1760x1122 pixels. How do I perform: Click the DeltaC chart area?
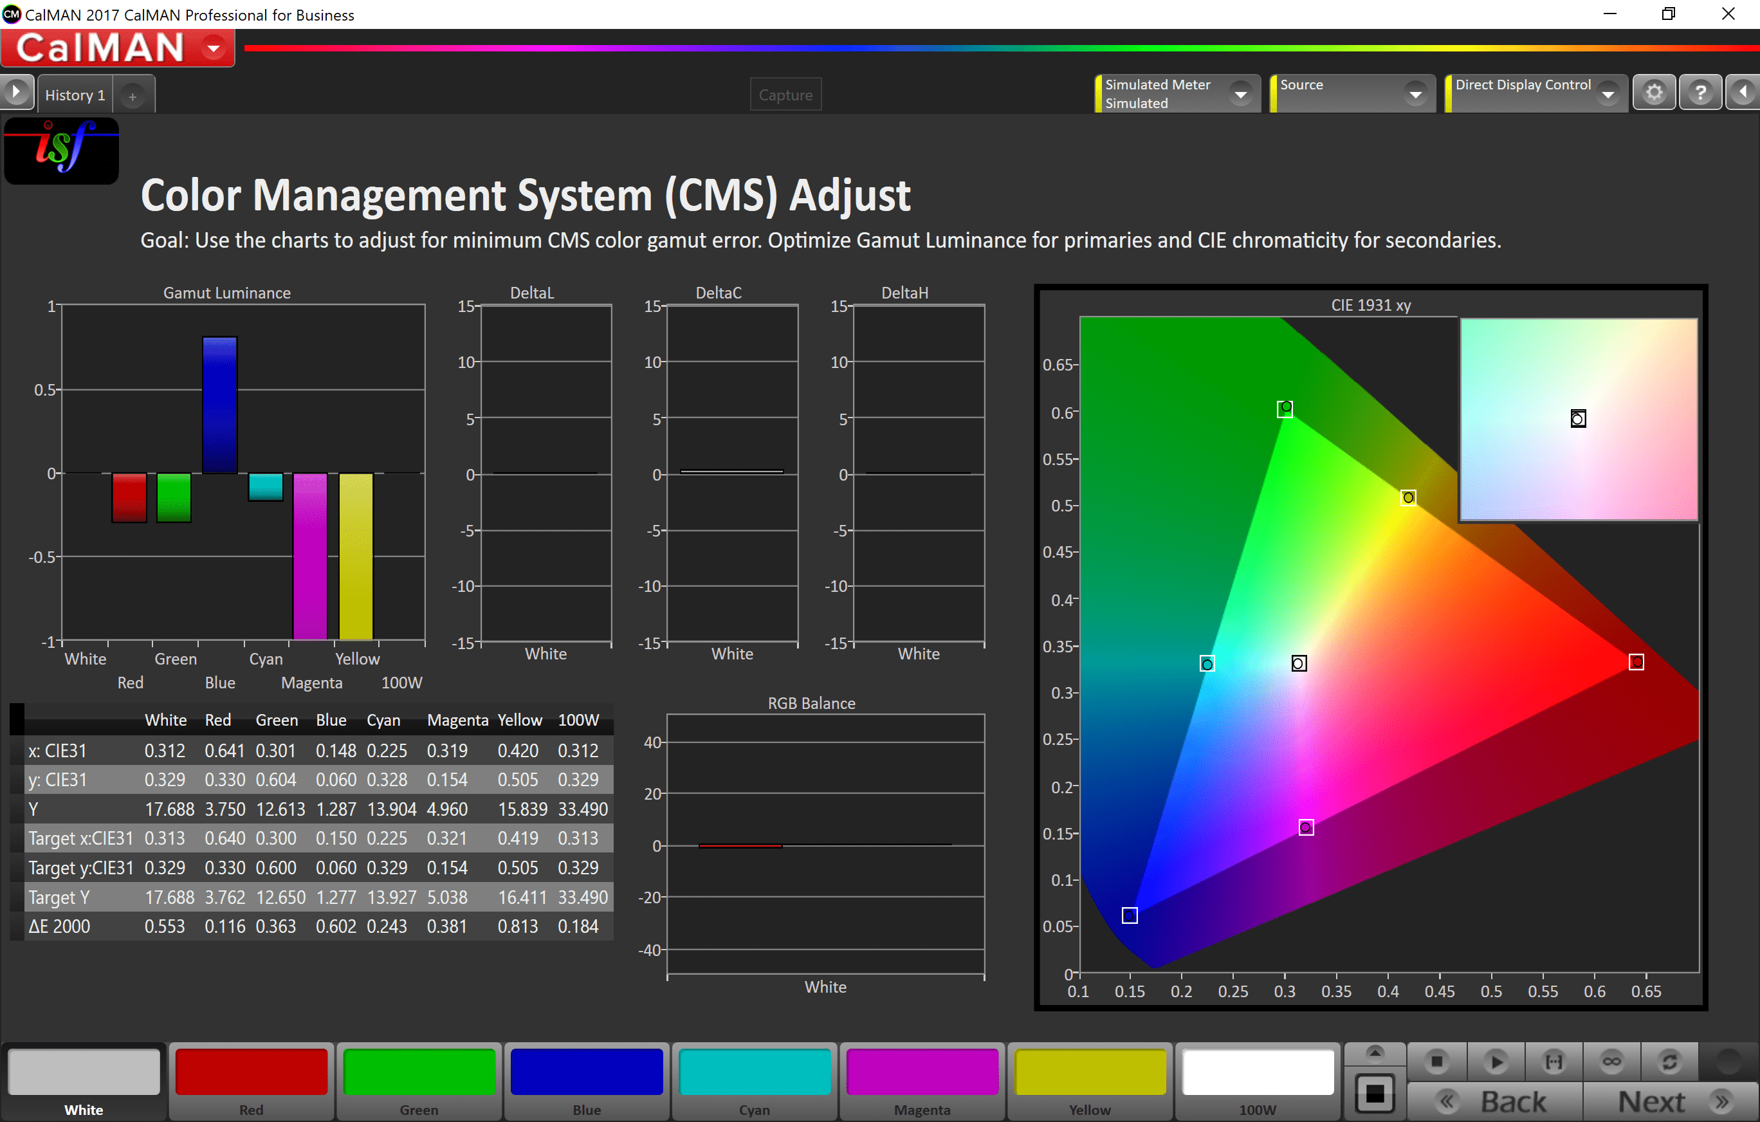point(732,474)
